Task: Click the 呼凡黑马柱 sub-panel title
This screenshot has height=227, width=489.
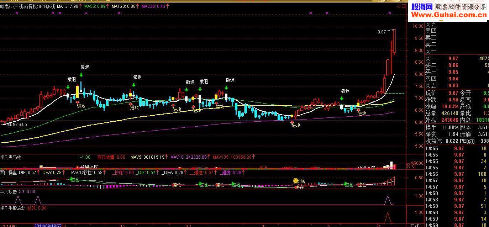Action: coord(11,157)
